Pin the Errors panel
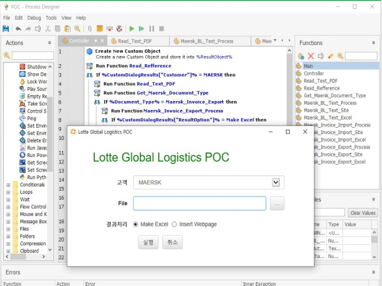The height and width of the screenshot is (286, 382). click(x=374, y=272)
